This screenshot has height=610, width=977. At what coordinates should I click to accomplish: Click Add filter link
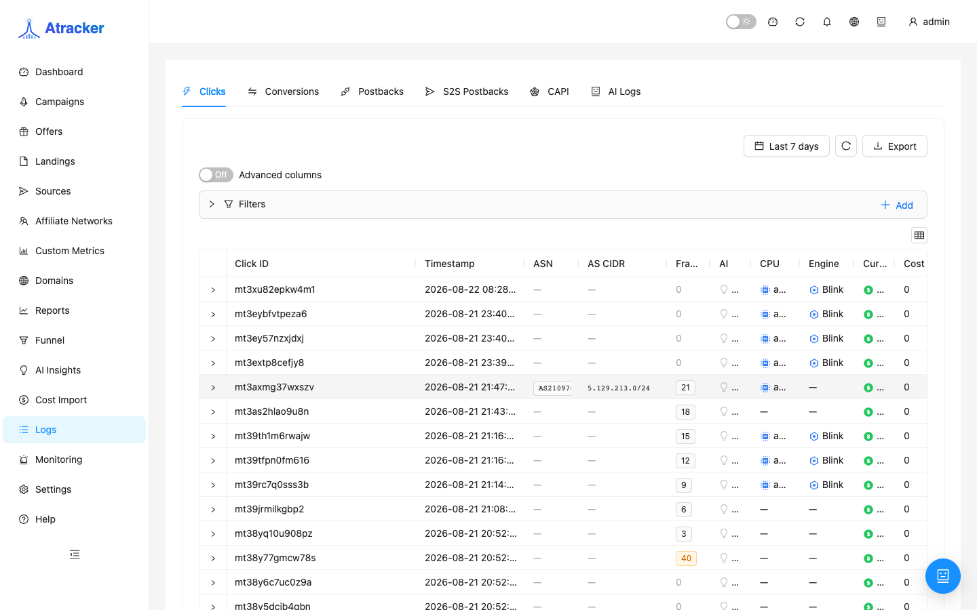896,205
